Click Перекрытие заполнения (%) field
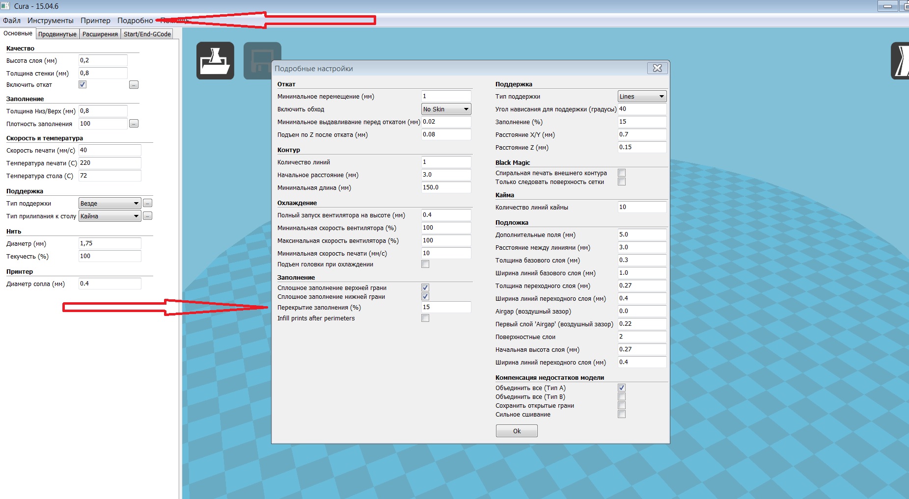Screen dimensions: 909x499 coord(446,307)
